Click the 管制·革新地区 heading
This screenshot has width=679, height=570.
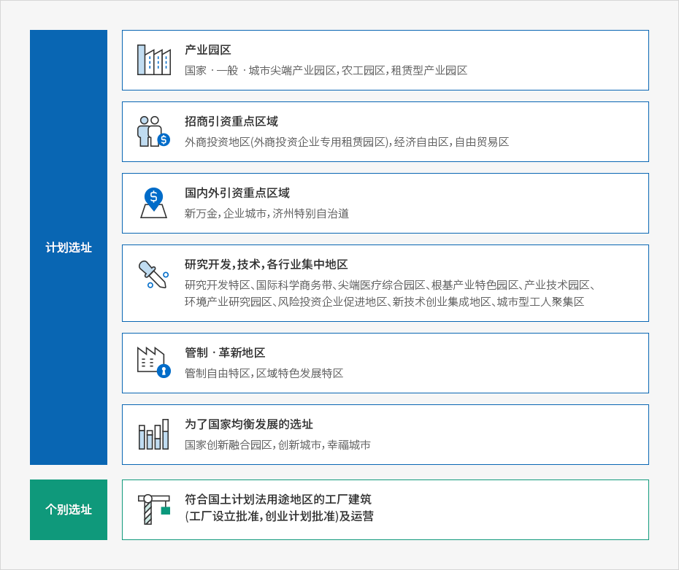[225, 353]
